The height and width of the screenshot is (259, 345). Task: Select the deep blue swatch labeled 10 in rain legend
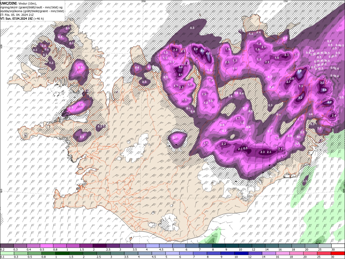241,253
